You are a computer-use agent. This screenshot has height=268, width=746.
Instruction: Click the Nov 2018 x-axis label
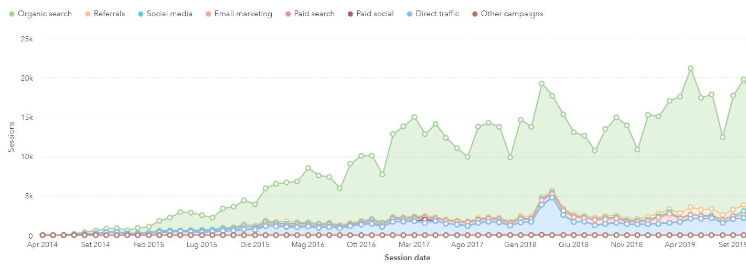tap(626, 244)
